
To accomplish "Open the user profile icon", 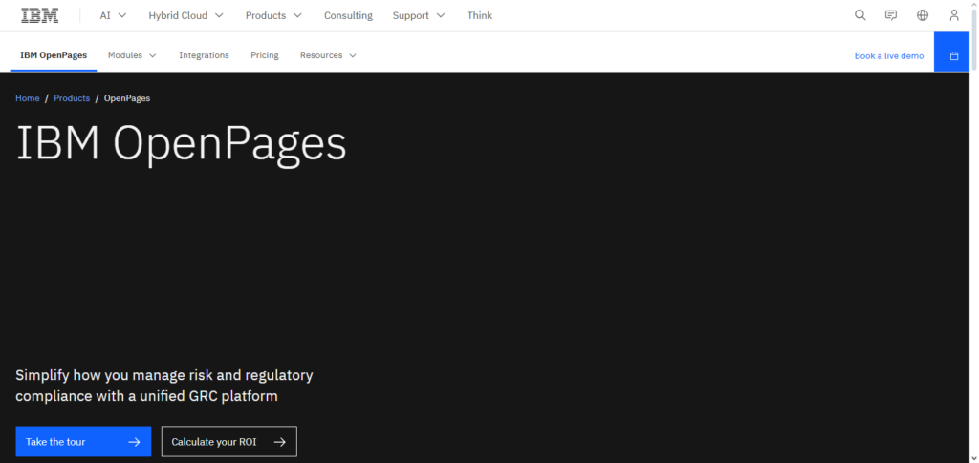I will click(x=953, y=15).
